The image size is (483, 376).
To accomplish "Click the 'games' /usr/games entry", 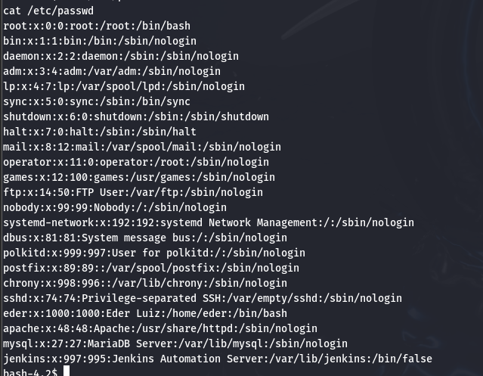I will coord(139,178).
